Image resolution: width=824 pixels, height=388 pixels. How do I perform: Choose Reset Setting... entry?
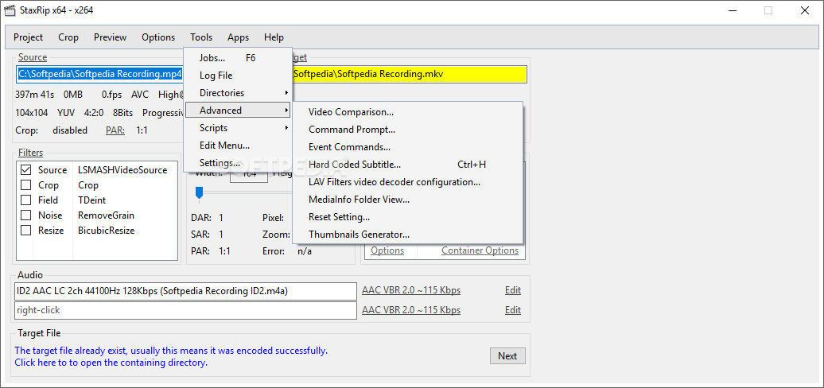click(408, 217)
